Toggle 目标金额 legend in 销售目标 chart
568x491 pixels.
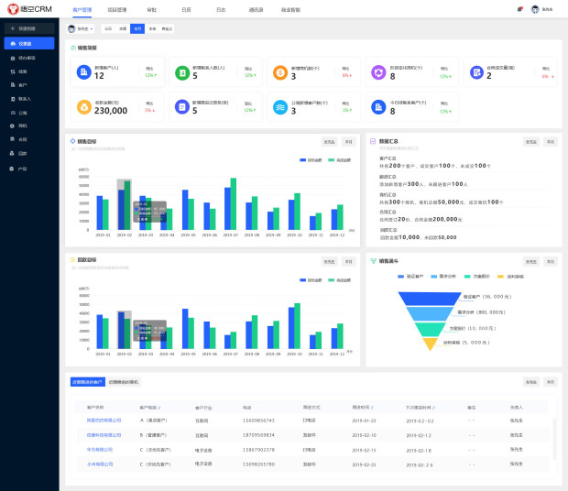tap(310, 159)
